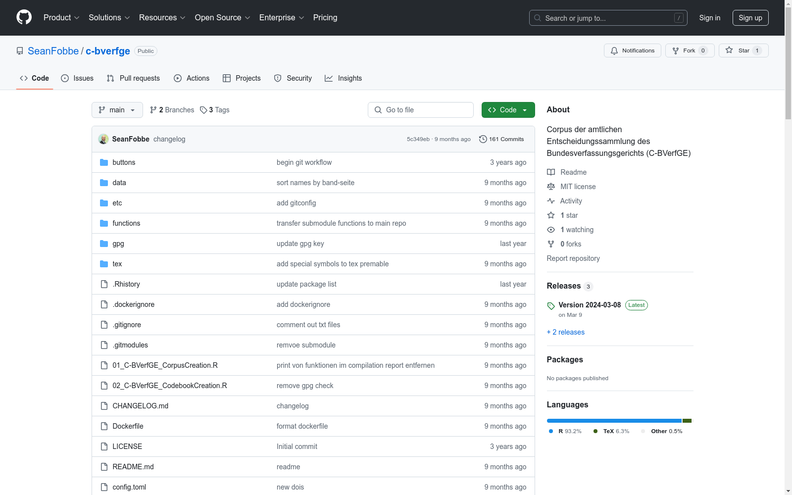Viewport: 792px width, 495px height.
Task: Open the config.toml file
Action: coord(129,487)
